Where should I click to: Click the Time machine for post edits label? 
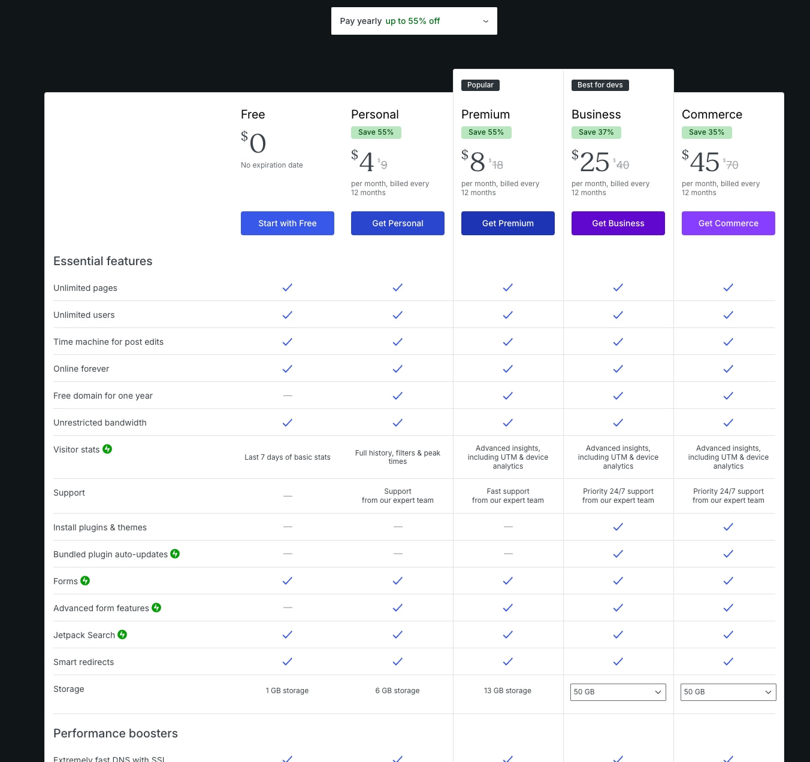(x=108, y=342)
